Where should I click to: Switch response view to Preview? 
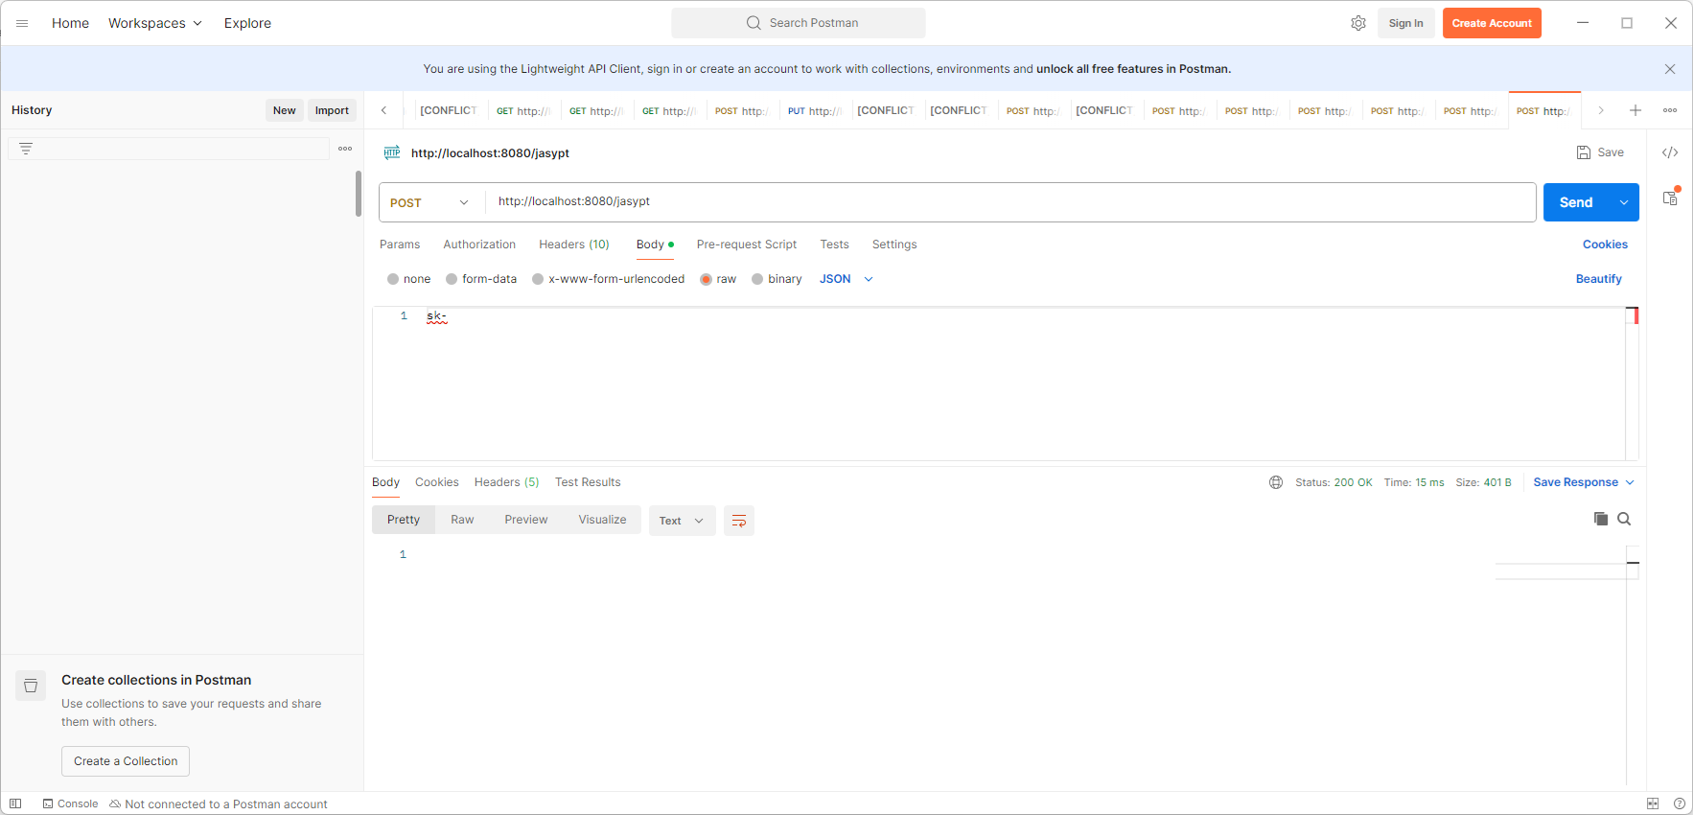(x=526, y=520)
